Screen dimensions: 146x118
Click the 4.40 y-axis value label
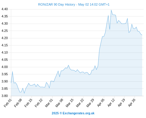(5, 9)
